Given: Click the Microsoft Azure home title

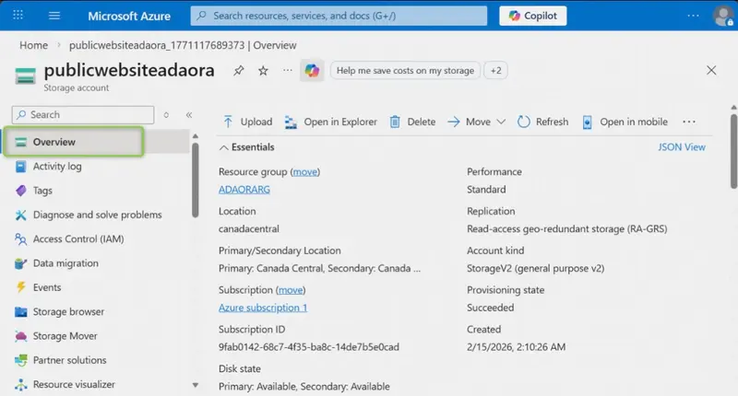Looking at the screenshot, I should click(129, 16).
